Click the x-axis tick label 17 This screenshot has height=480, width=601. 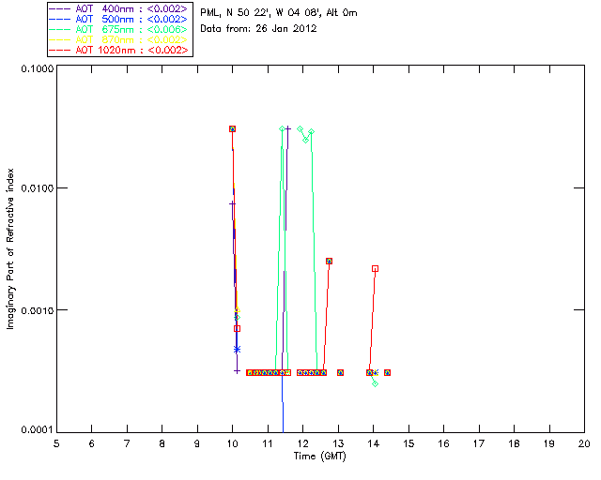coord(479,443)
